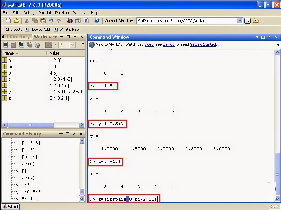Click the Copy icon on the toolbar
Image resolution: width=281 pixels, height=210 pixels.
35,21
